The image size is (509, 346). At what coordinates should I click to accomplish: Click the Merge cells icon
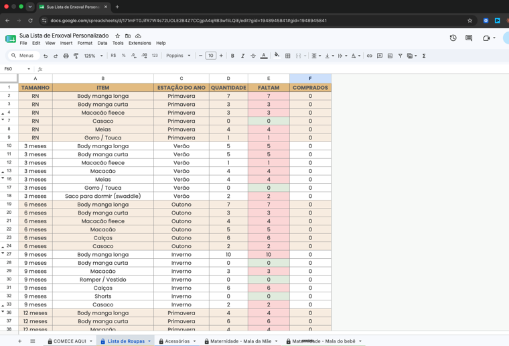point(298,56)
